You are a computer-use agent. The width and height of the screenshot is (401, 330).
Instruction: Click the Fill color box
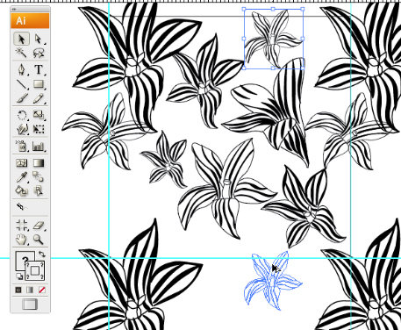click(22, 258)
